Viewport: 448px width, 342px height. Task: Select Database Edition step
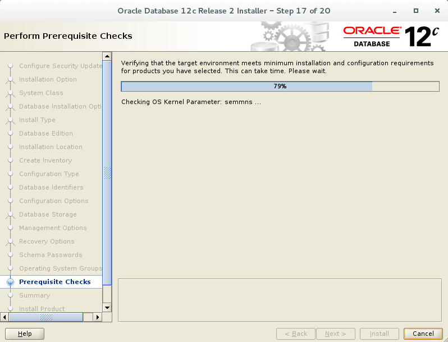click(45, 133)
